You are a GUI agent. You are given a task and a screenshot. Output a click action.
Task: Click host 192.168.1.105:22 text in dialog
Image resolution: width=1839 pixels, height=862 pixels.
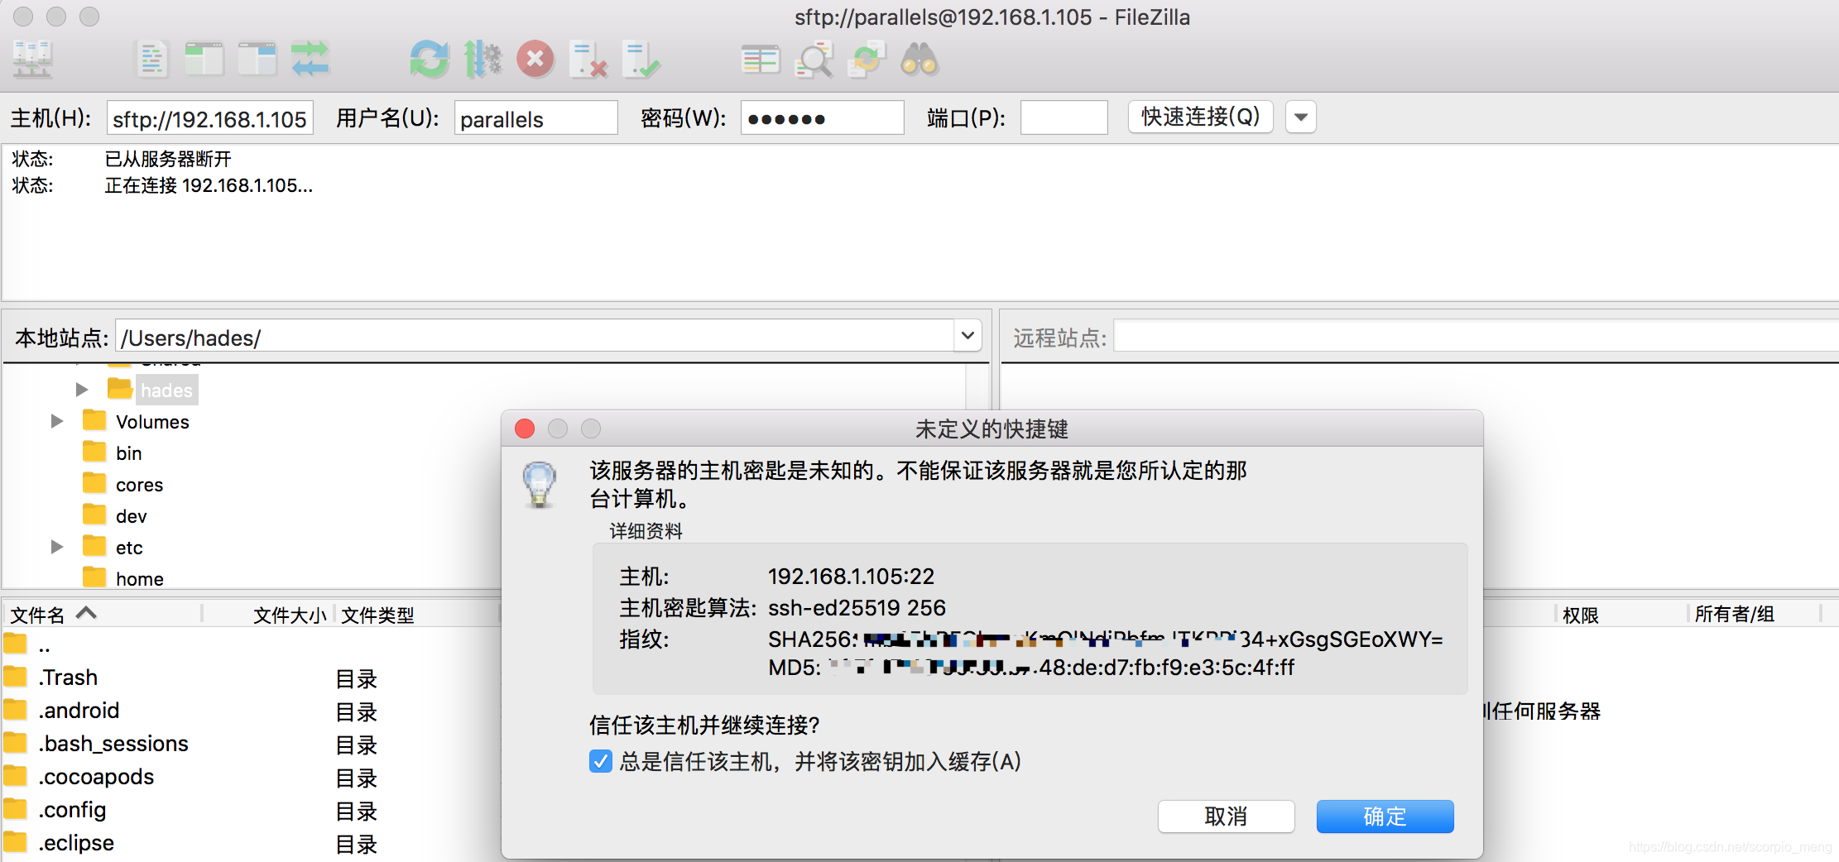[851, 576]
